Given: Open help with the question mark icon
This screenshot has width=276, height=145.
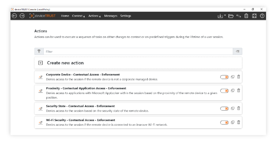Looking at the screenshot, I should click(x=262, y=16).
